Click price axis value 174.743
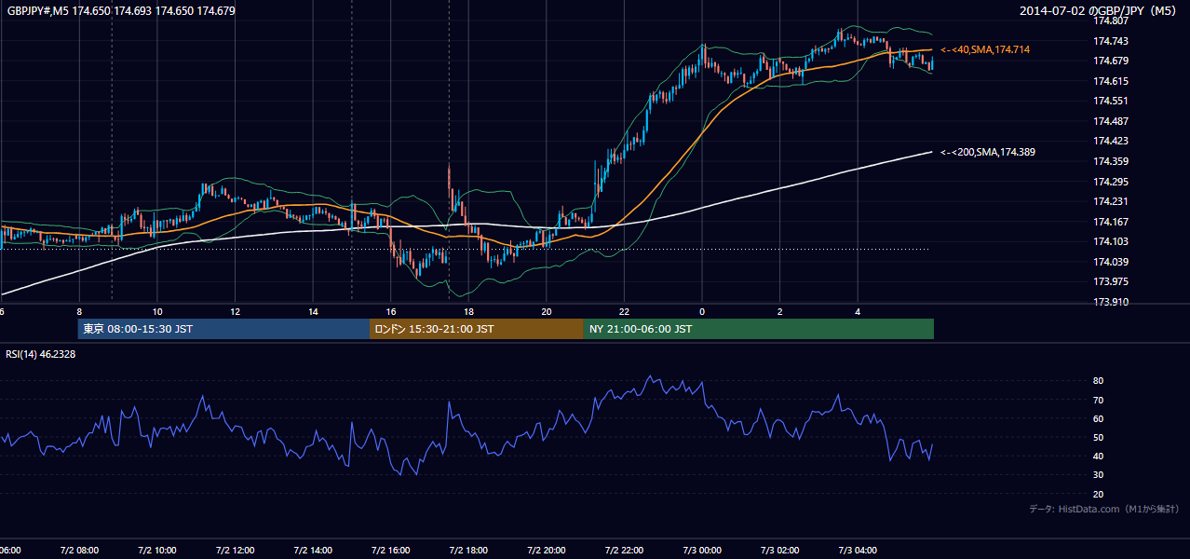Screen dimensions: 1190x559 tap(1110, 41)
